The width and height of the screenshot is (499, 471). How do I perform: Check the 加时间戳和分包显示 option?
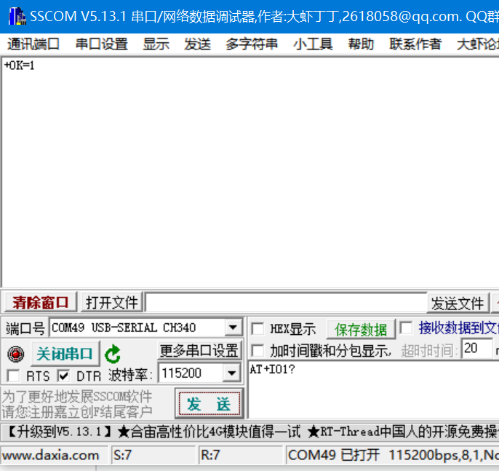tap(258, 351)
